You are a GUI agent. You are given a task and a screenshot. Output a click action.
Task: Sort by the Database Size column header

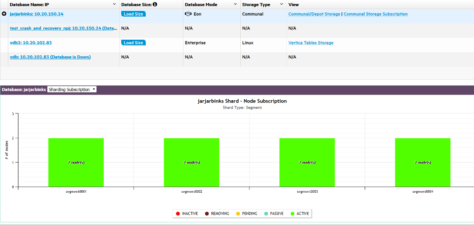point(136,4)
